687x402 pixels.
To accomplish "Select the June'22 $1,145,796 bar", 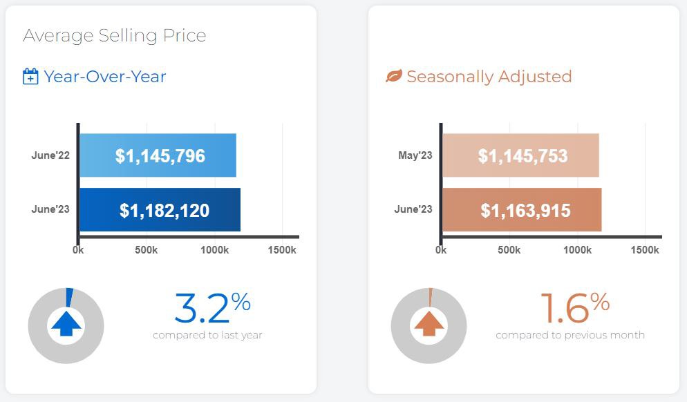I will [x=158, y=155].
